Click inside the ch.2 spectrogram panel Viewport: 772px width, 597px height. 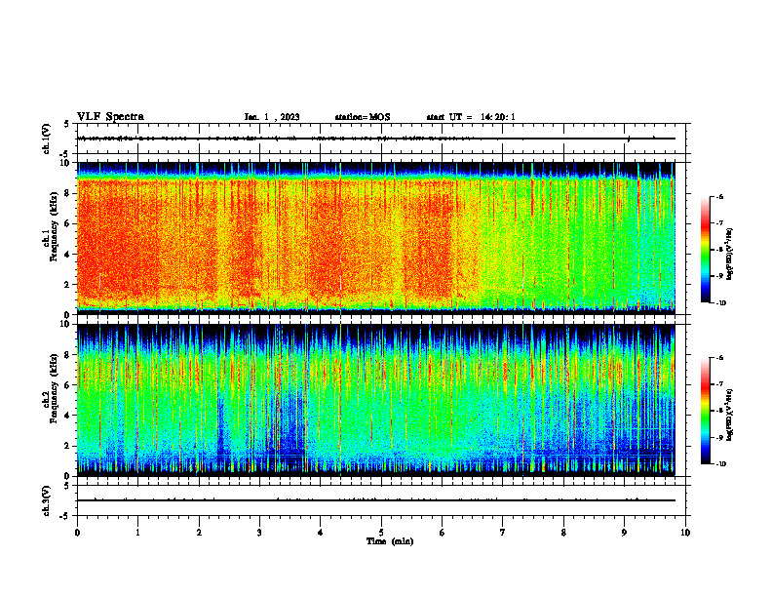pyautogui.click(x=376, y=400)
